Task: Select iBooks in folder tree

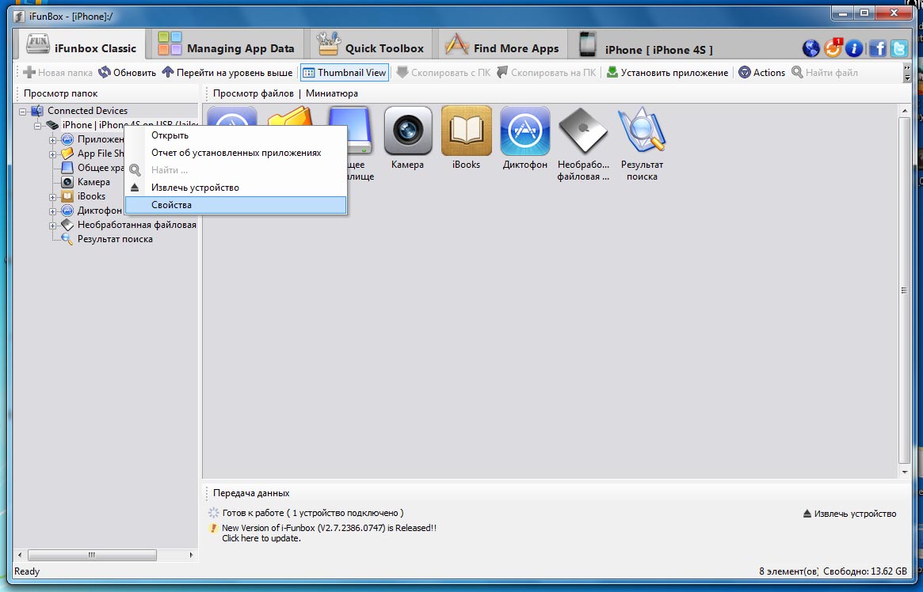Action: click(x=91, y=195)
